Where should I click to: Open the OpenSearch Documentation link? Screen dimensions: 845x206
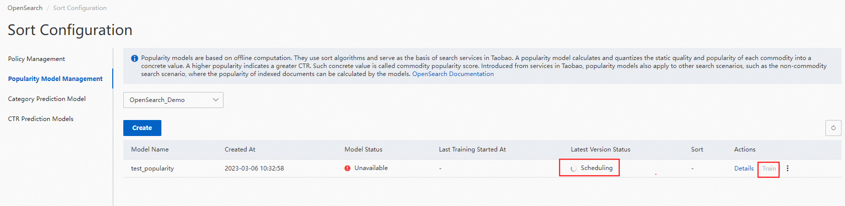[453, 74]
